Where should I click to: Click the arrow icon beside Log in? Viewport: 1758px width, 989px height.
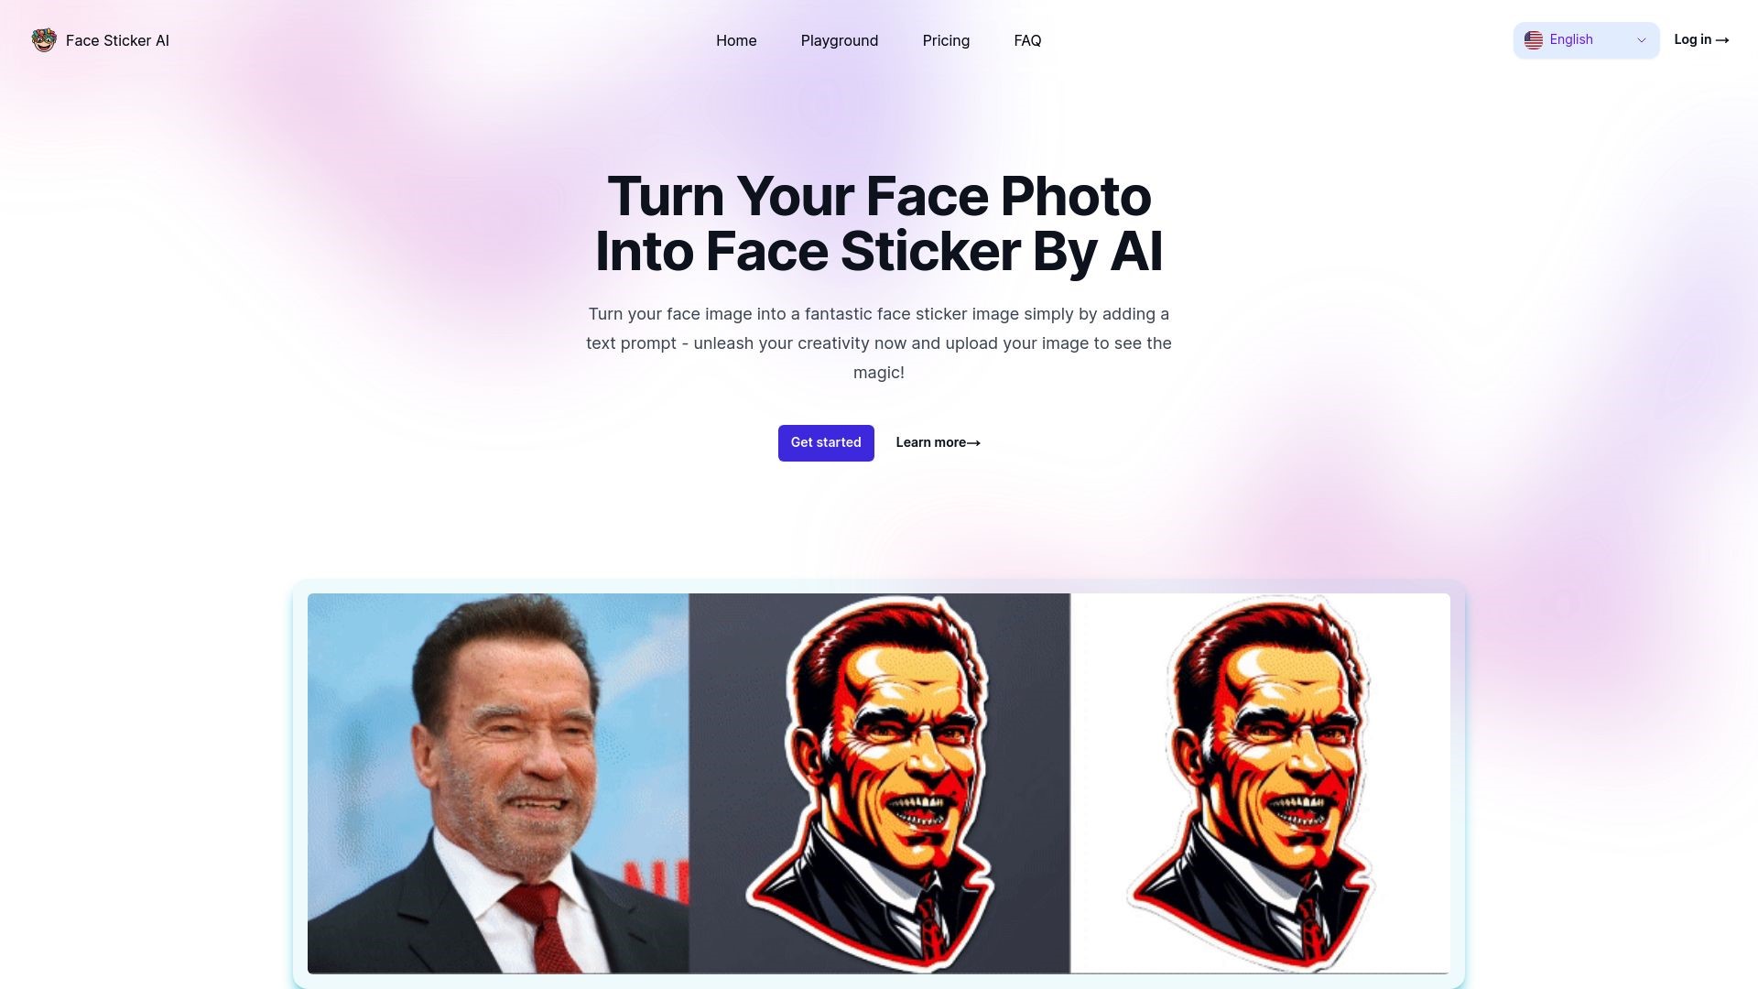1722,40
